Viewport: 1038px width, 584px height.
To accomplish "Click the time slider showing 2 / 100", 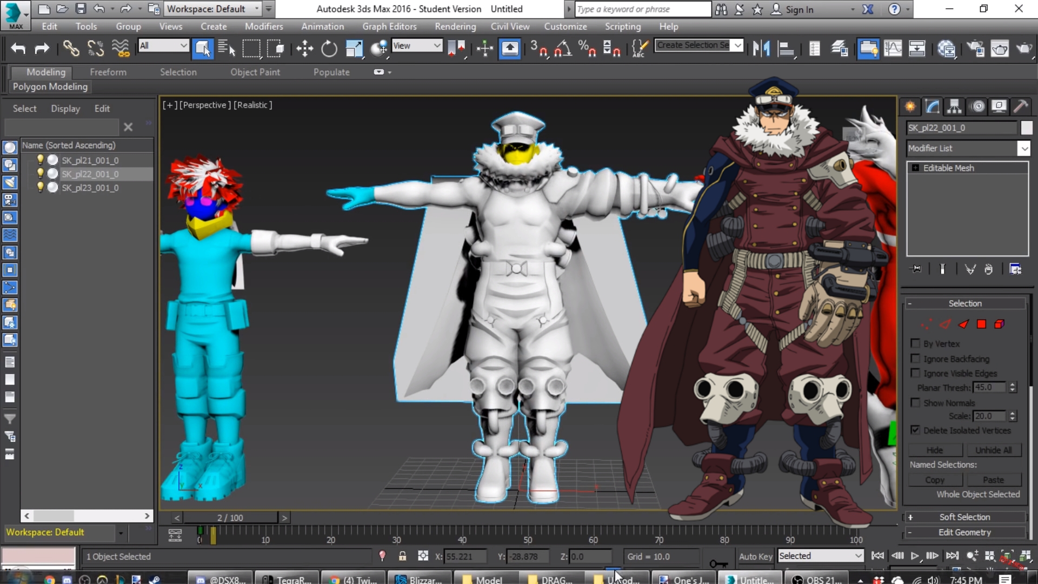I will (x=230, y=517).
